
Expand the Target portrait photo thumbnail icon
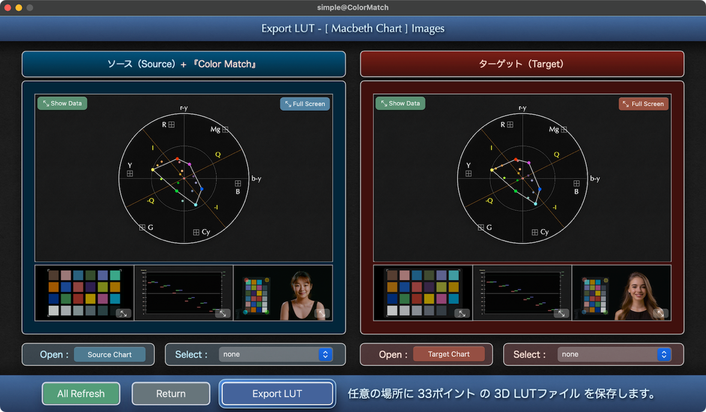(x=660, y=313)
